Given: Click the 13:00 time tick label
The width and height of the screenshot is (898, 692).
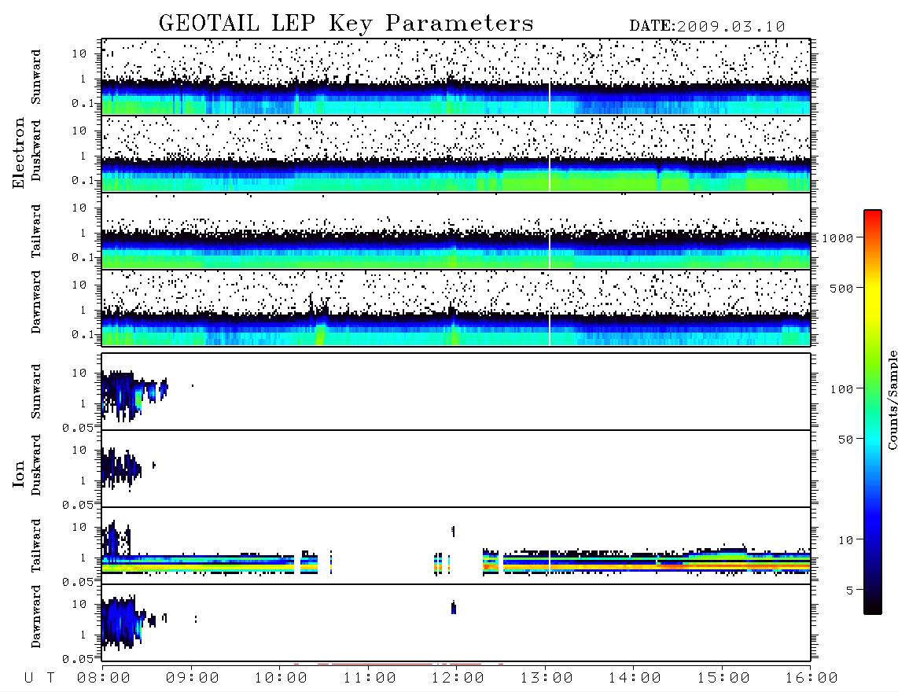Looking at the screenshot, I should 547,679.
